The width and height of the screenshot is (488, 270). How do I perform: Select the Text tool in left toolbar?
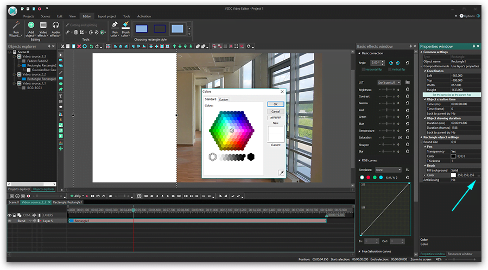click(61, 96)
